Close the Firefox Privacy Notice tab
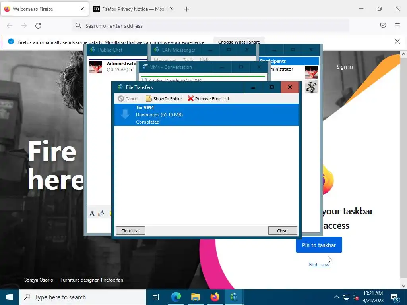This screenshot has height=305, width=407. coord(172,9)
